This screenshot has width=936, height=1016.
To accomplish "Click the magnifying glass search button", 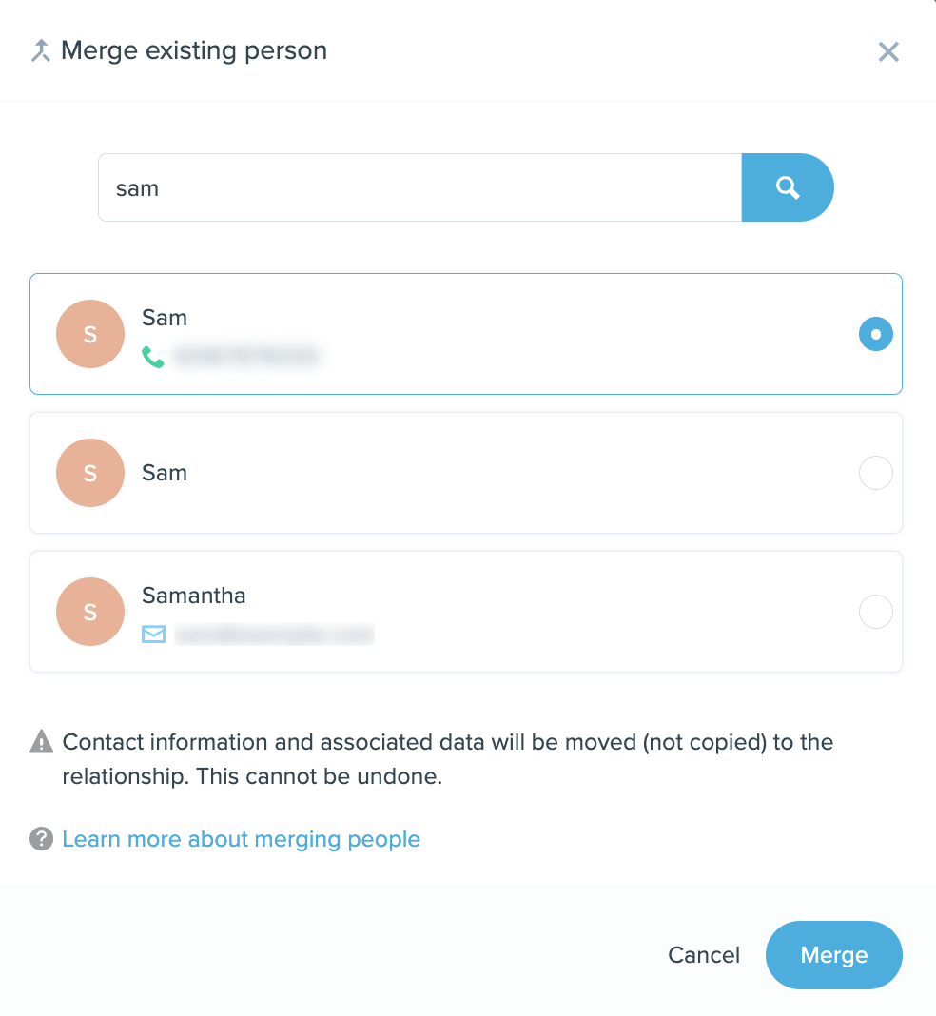I will click(x=787, y=187).
